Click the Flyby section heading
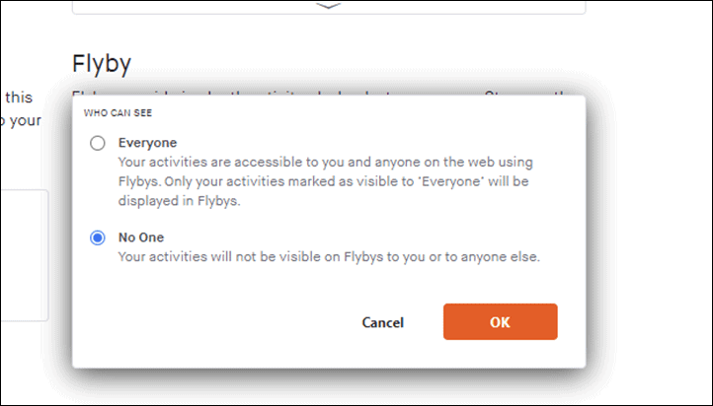Screen dimensions: 713x406 coord(102,63)
